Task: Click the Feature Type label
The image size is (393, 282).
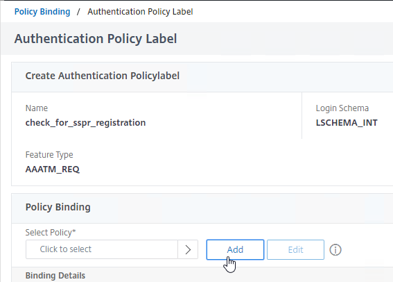Action: [49, 155]
